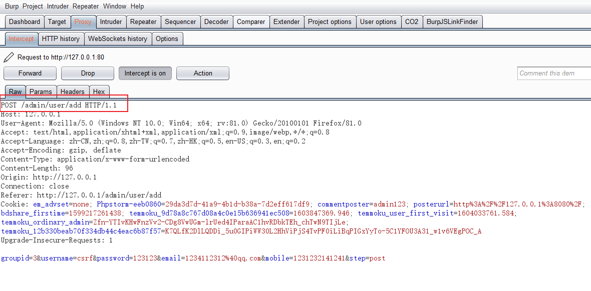Select the Proxy tab
591x291 pixels.
(x=83, y=22)
